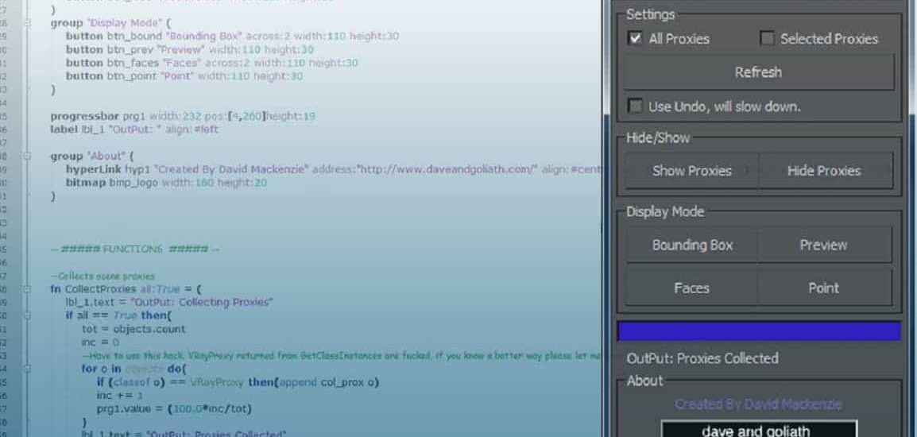Choose the Faces display mode
This screenshot has width=917, height=437.
691,288
